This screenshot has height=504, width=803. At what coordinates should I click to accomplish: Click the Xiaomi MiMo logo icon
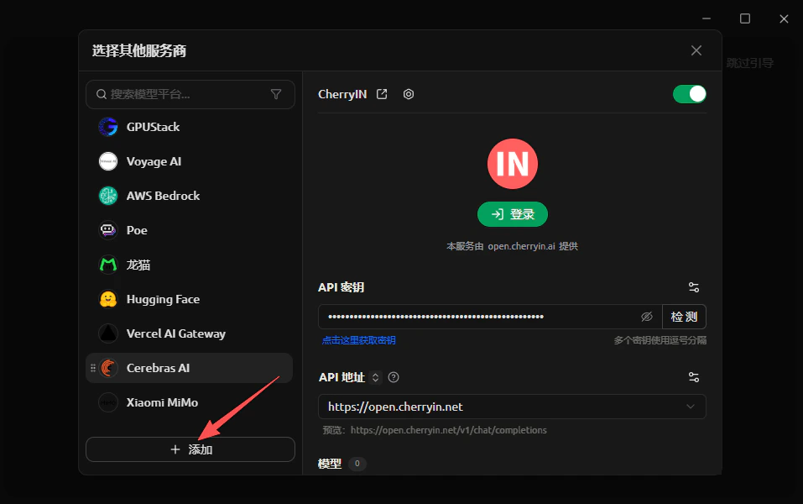(108, 402)
